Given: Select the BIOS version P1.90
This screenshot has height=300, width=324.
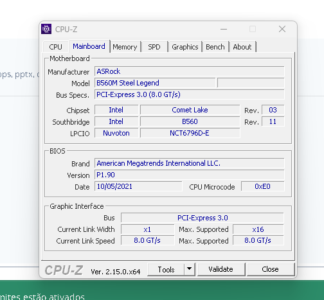Looking at the screenshot, I should 190,175.
